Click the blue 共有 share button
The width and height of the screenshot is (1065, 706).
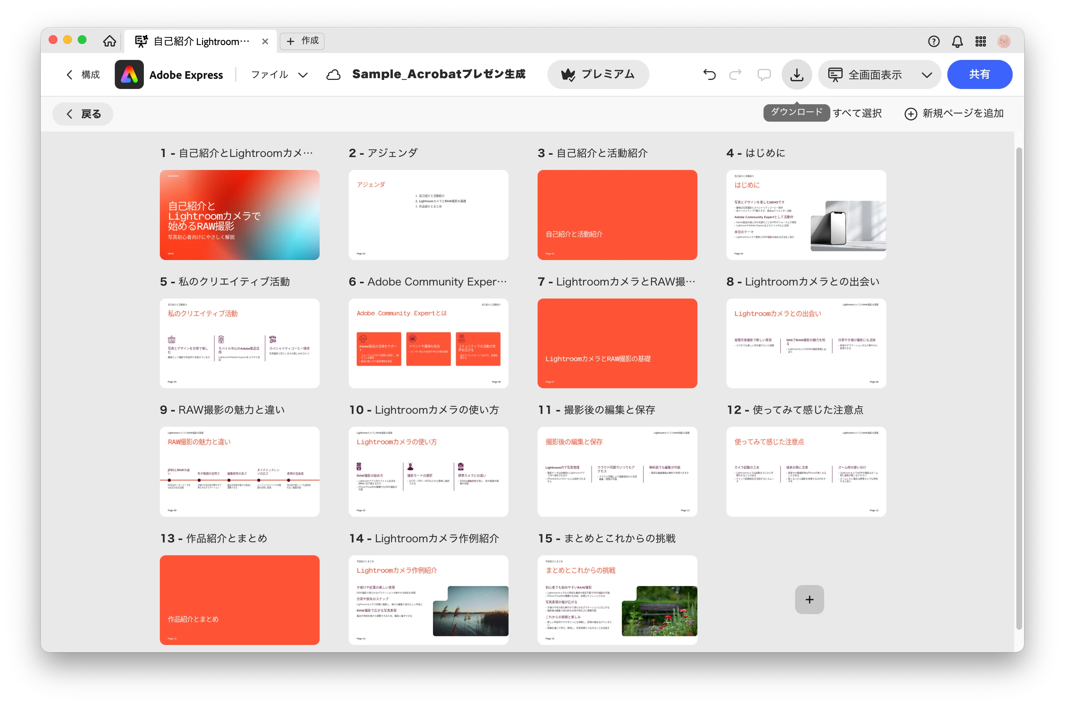pos(979,74)
